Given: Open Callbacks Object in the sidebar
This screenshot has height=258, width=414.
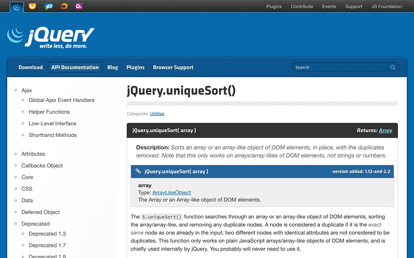Looking at the screenshot, I should (42, 165).
